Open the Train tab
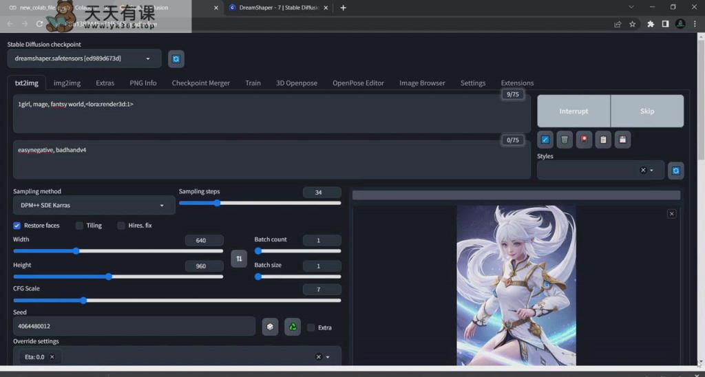The width and height of the screenshot is (705, 377). pyautogui.click(x=253, y=83)
